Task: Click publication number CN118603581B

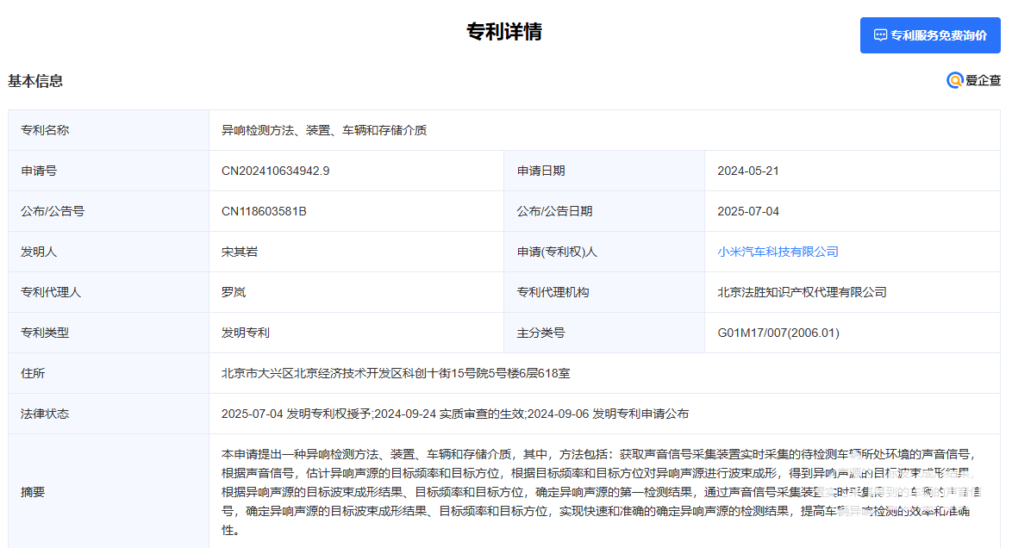Action: (x=264, y=211)
